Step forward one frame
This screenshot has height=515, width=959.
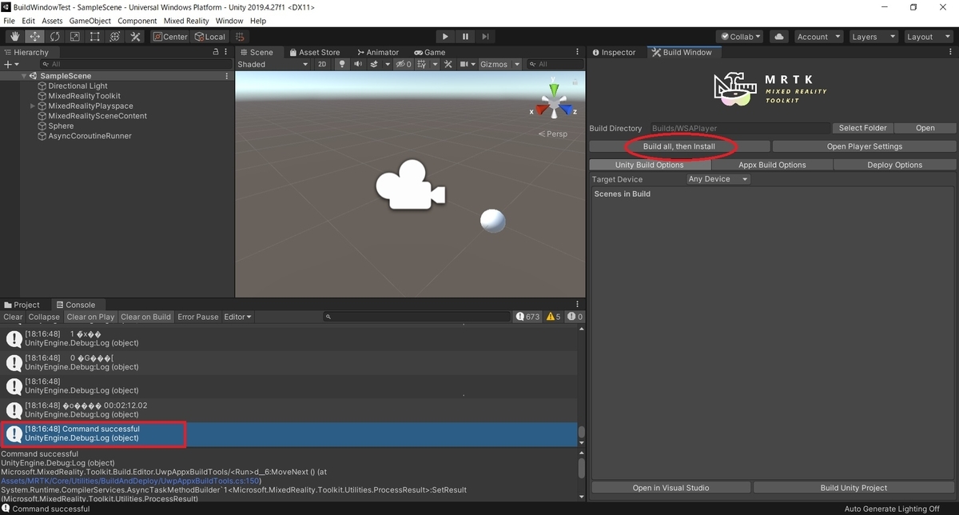click(x=485, y=37)
